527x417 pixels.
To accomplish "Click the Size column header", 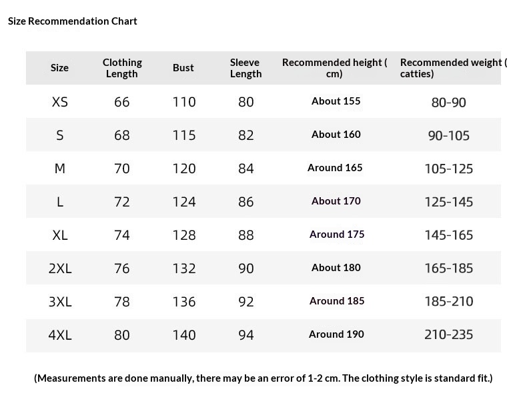I will click(59, 68).
